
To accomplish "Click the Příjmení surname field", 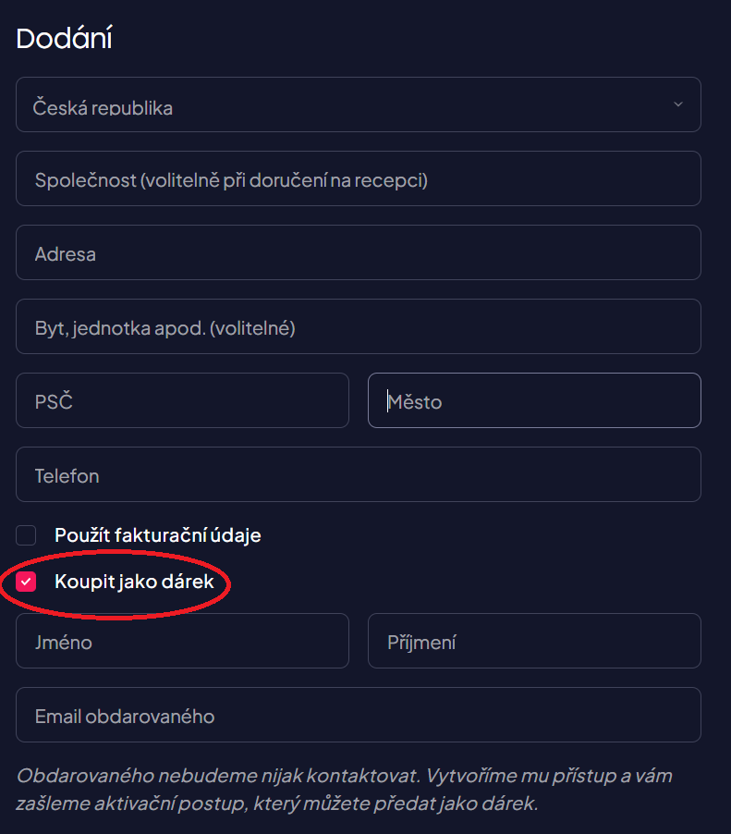I will coord(534,641).
